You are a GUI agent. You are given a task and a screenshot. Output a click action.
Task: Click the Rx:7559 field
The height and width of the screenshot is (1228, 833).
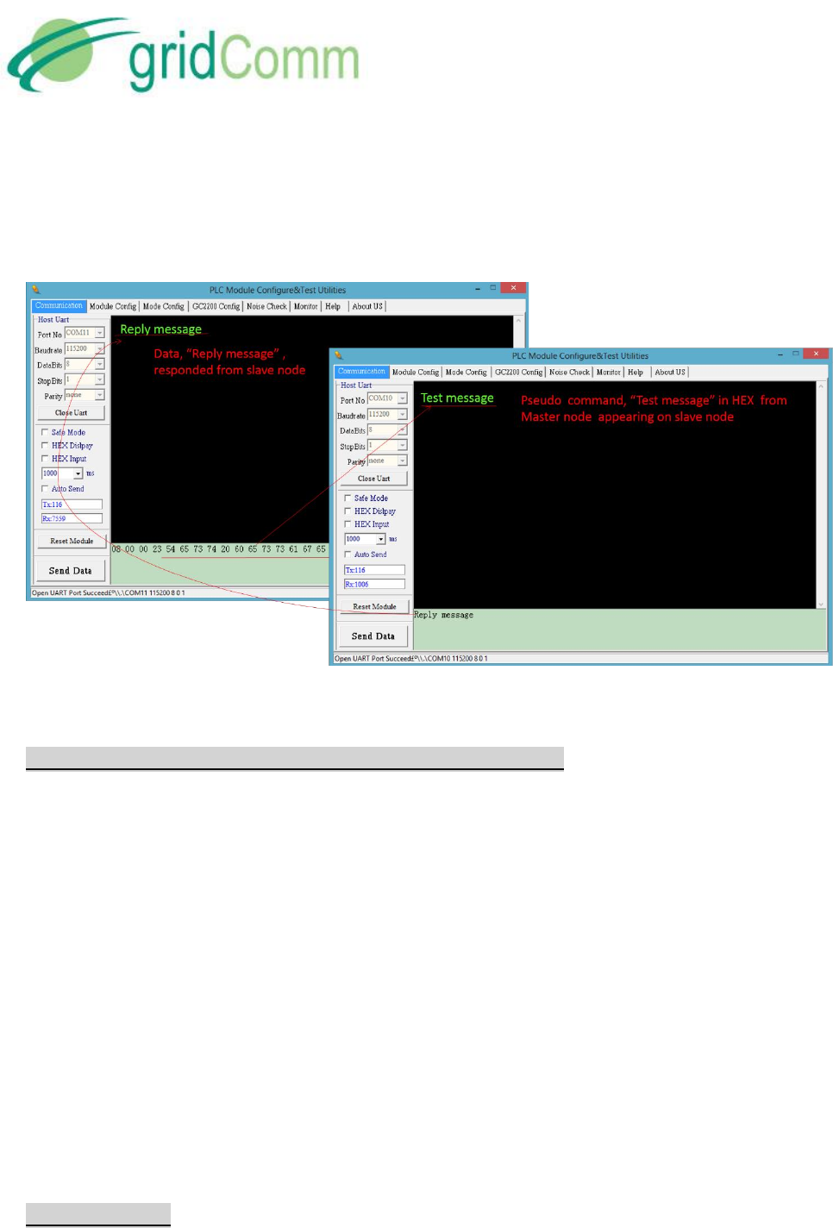72,518
